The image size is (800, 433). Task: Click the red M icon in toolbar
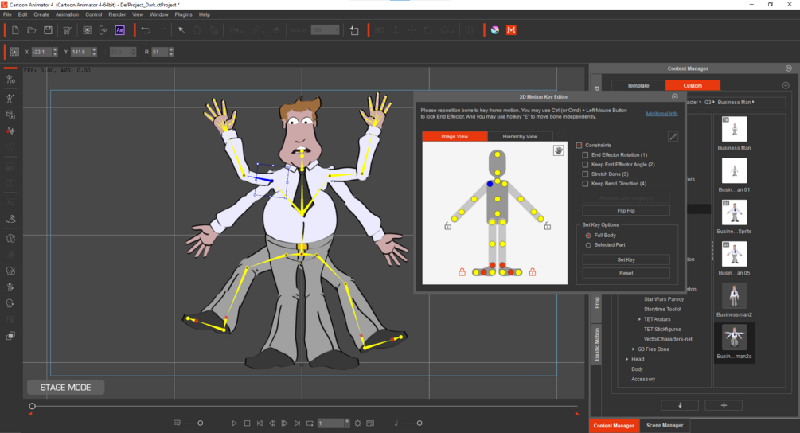click(x=511, y=30)
